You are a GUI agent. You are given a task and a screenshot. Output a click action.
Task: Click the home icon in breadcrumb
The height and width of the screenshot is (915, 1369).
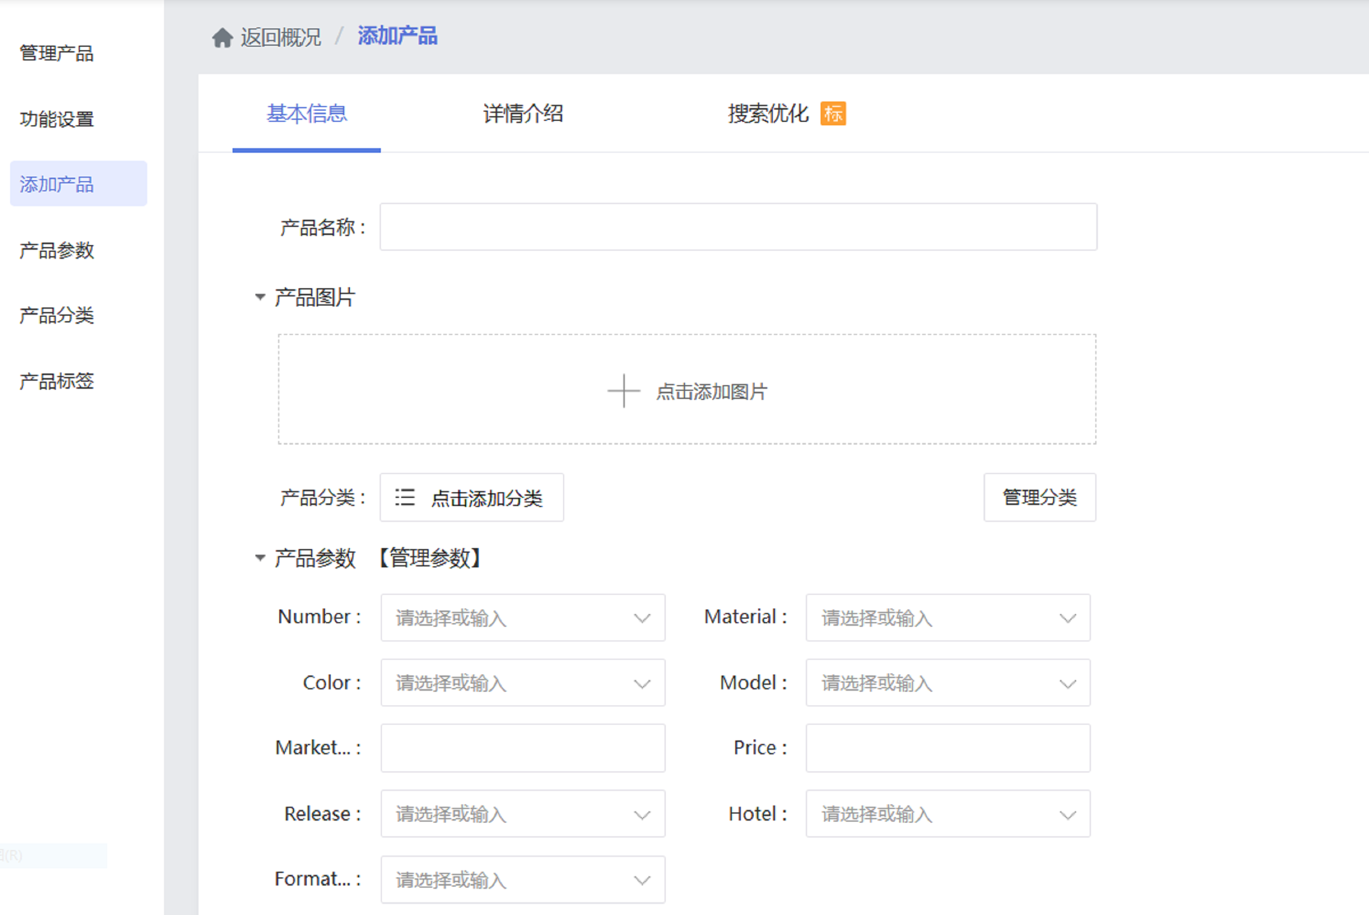222,38
